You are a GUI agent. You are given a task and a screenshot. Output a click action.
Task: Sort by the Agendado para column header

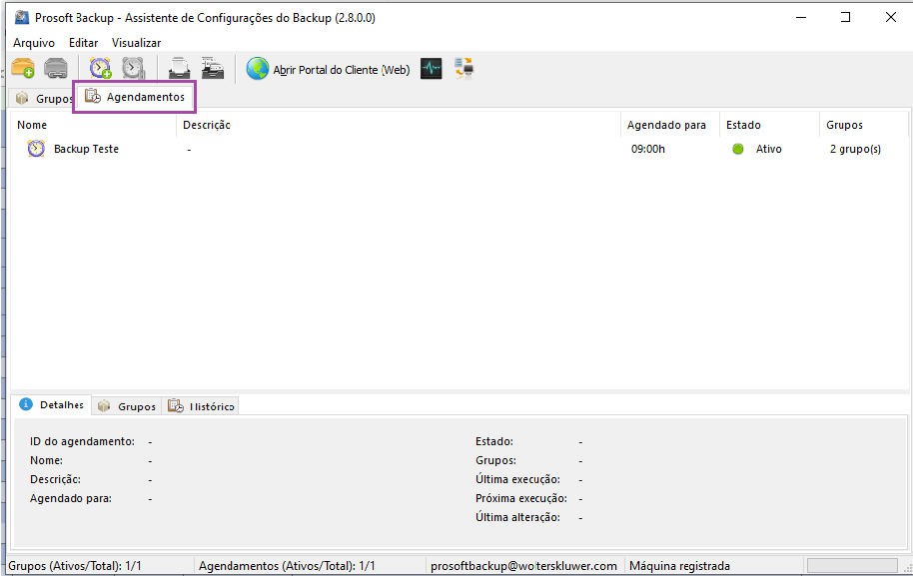[x=670, y=125]
